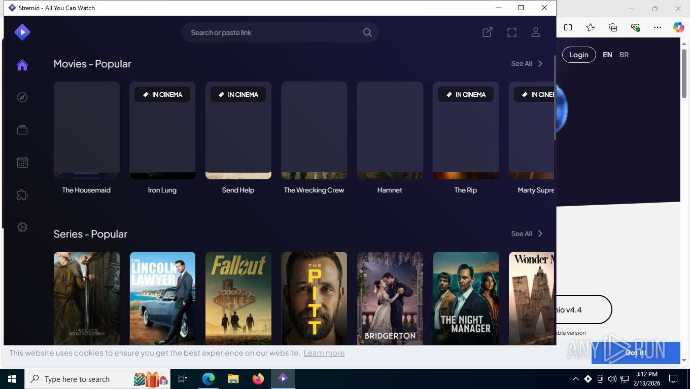Open Addons puzzle icon
690x389 pixels.
(22, 195)
